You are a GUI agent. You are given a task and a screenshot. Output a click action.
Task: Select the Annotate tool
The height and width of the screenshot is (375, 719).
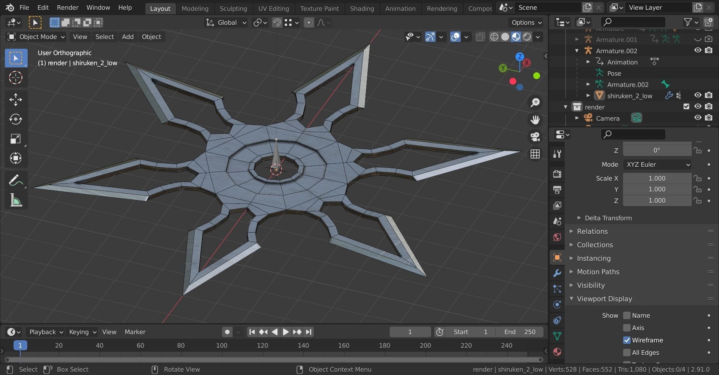16,181
